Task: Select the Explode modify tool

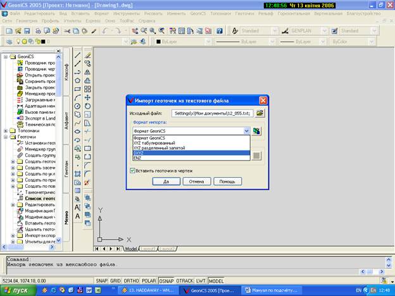Action: pyautogui.click(x=87, y=183)
